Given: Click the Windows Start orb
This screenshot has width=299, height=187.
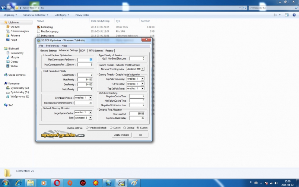Looking at the screenshot, I should click(x=7, y=183).
